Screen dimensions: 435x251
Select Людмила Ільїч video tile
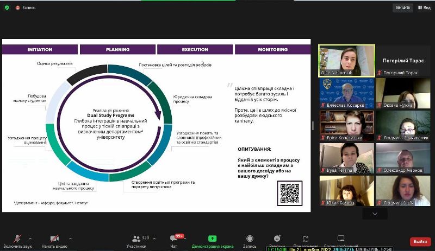pyautogui.click(x=403, y=191)
